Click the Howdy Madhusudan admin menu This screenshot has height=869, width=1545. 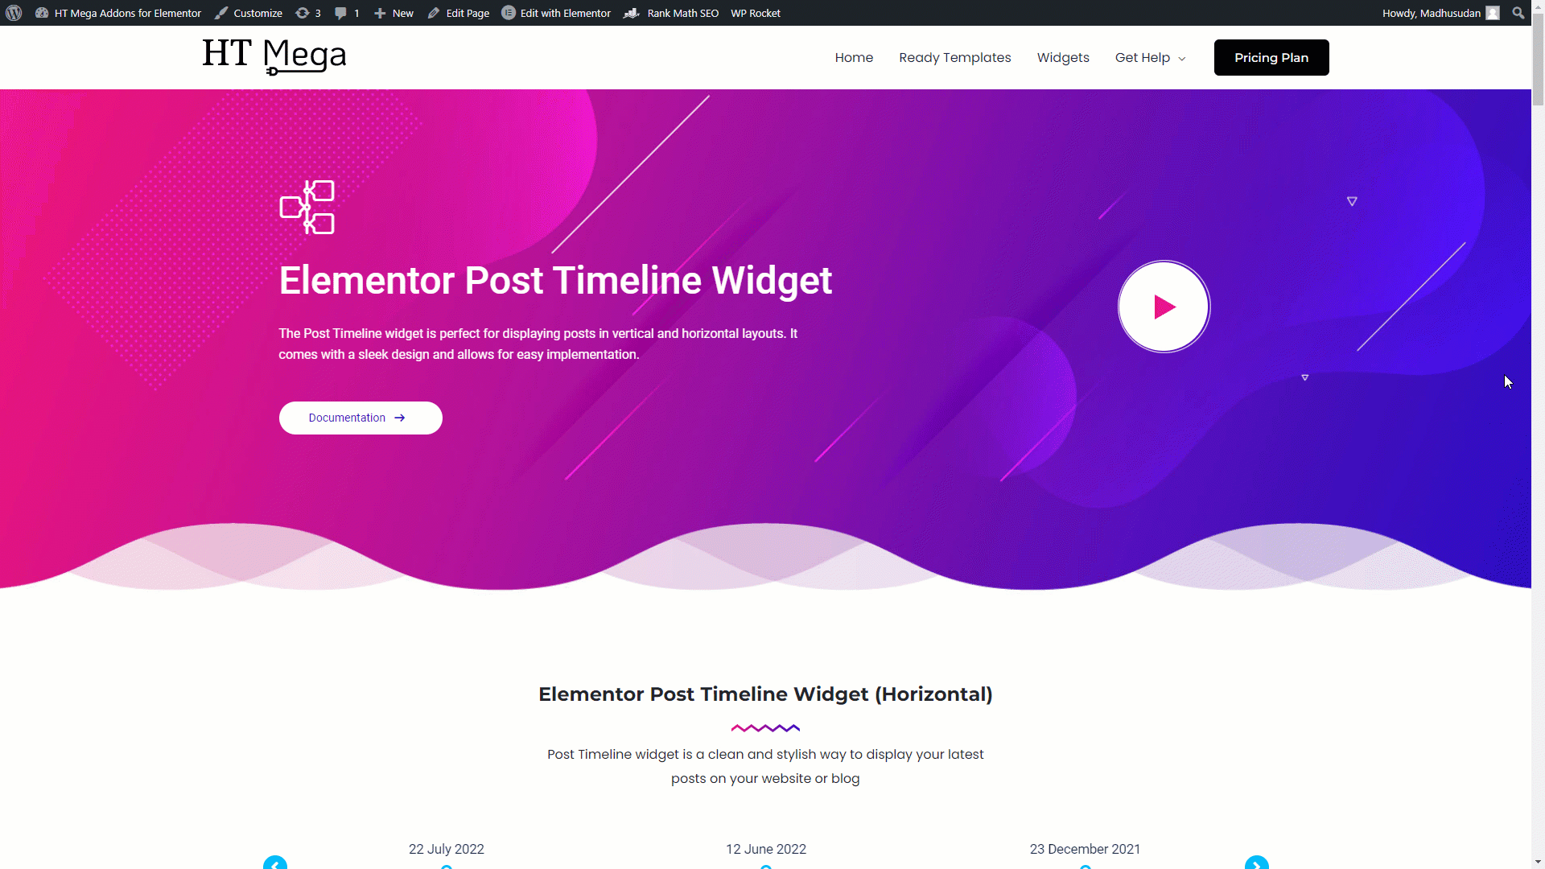click(x=1440, y=13)
